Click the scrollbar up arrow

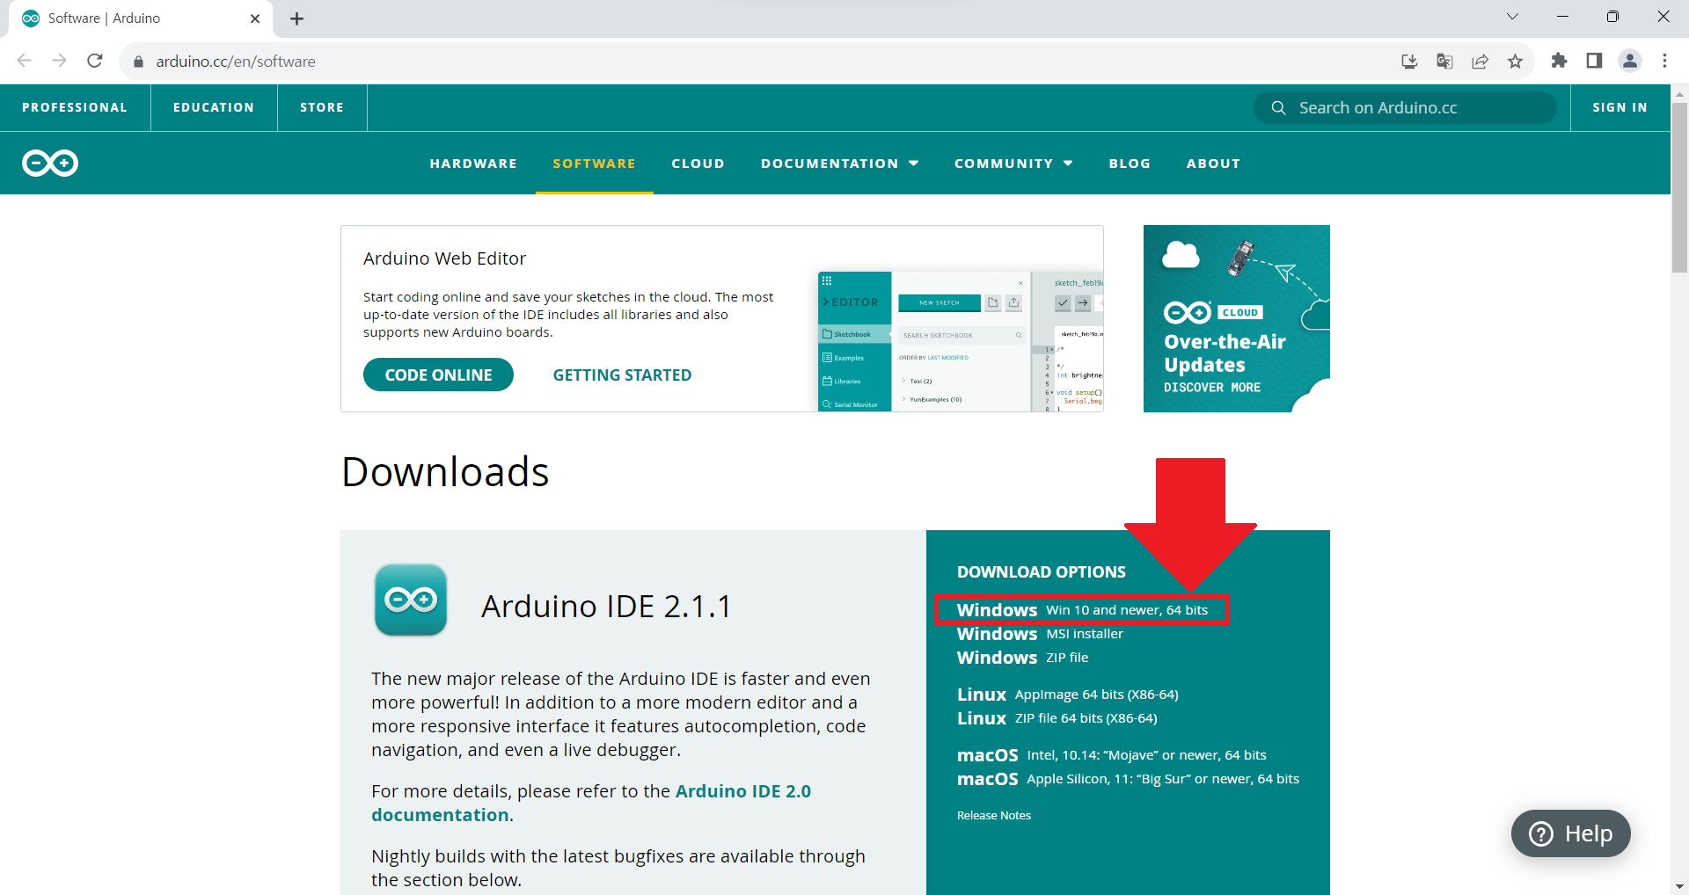(1679, 92)
